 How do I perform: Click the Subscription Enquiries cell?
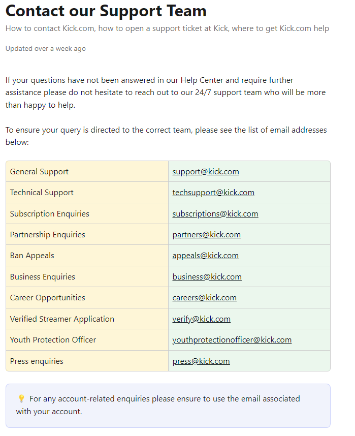tap(87, 213)
